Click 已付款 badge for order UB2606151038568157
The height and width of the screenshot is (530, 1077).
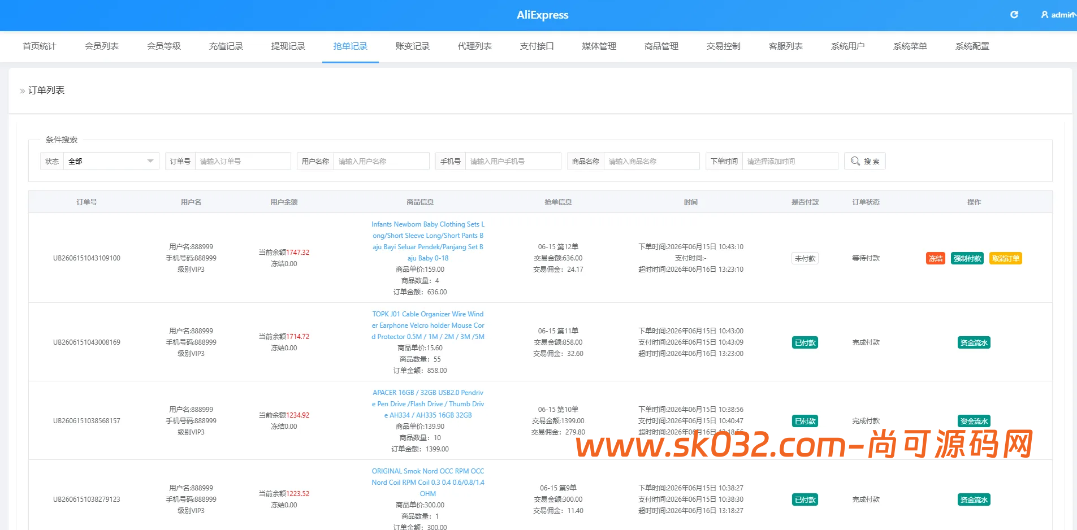coord(805,421)
